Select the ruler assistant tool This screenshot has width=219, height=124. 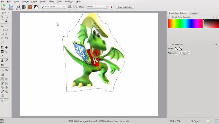[x=2, y=70]
